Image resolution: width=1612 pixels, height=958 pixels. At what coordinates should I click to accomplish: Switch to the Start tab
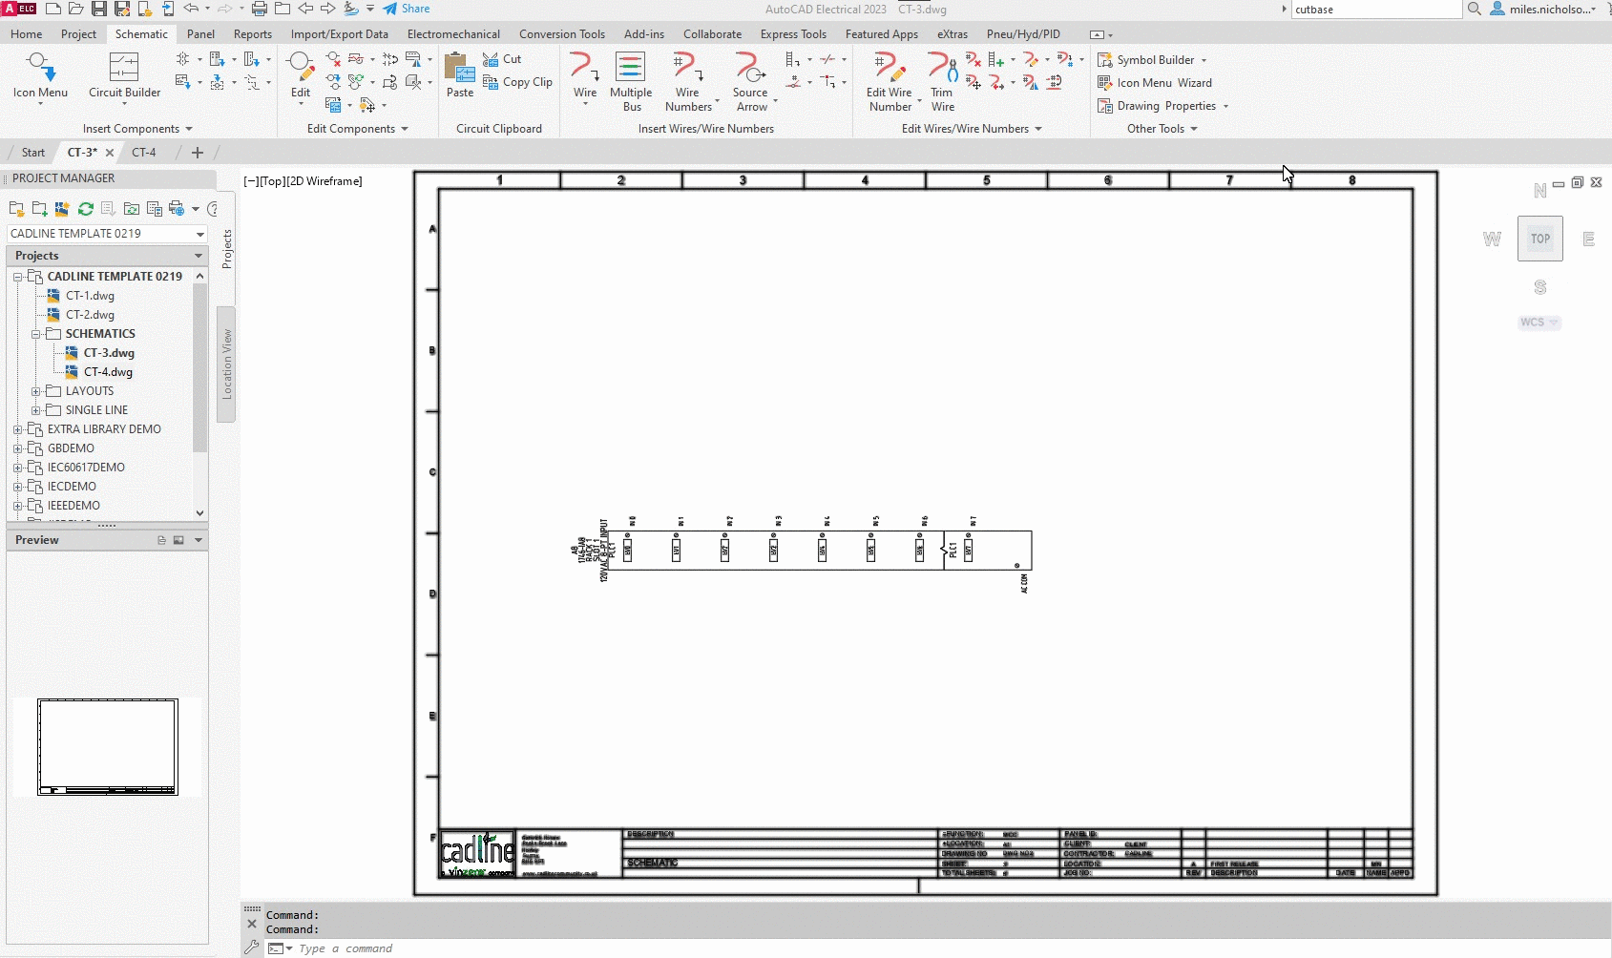(x=33, y=153)
